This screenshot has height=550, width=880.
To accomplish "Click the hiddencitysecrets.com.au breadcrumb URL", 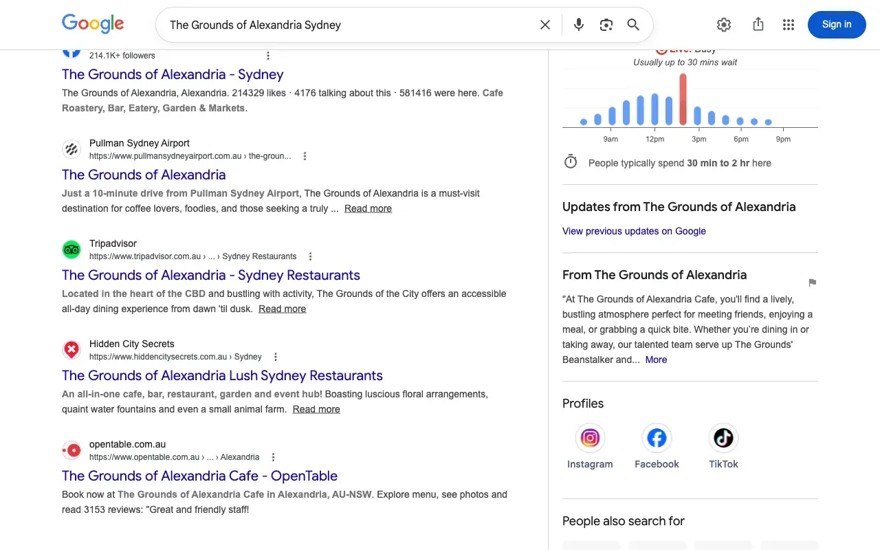I will tap(175, 357).
